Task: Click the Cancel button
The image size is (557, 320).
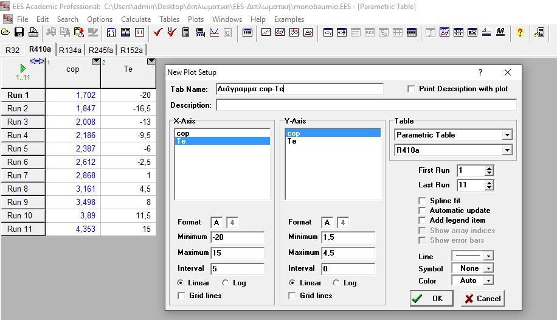Action: click(482, 298)
